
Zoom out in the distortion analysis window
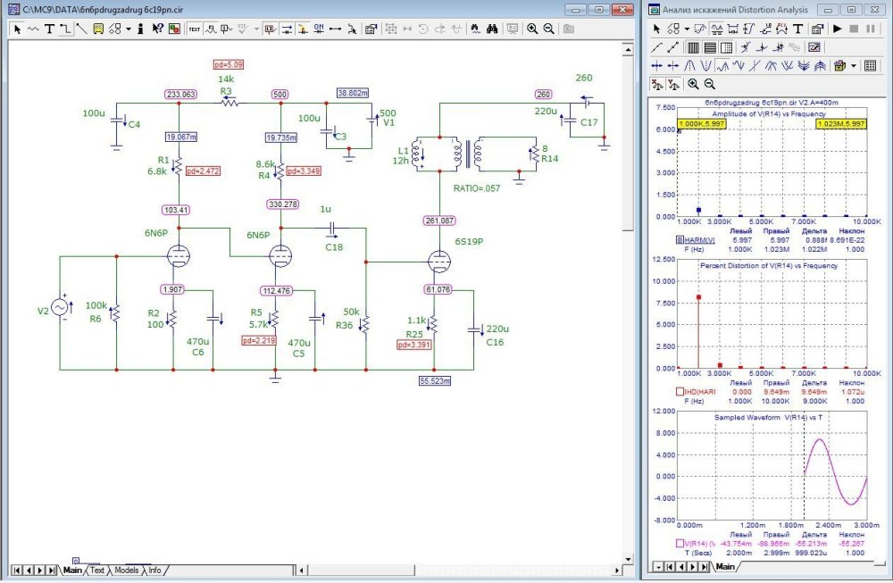click(x=709, y=83)
